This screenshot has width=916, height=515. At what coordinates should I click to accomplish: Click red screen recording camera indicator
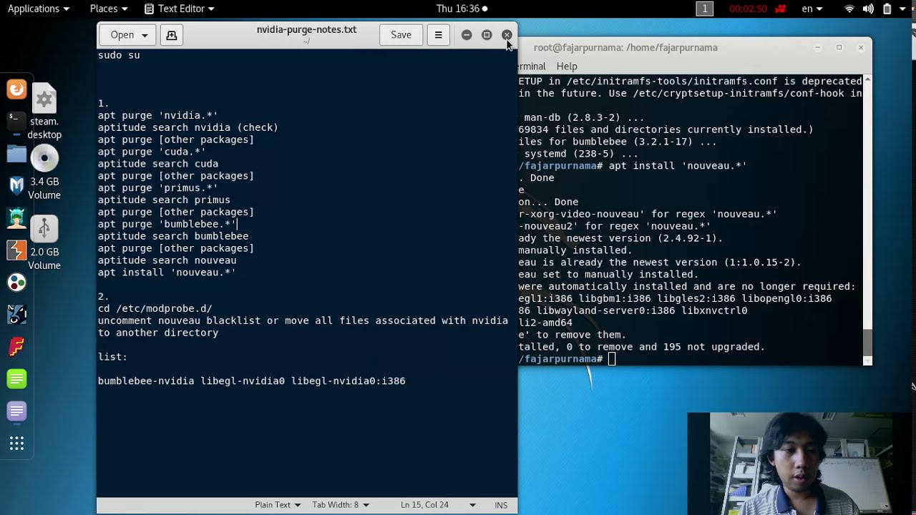[x=781, y=9]
